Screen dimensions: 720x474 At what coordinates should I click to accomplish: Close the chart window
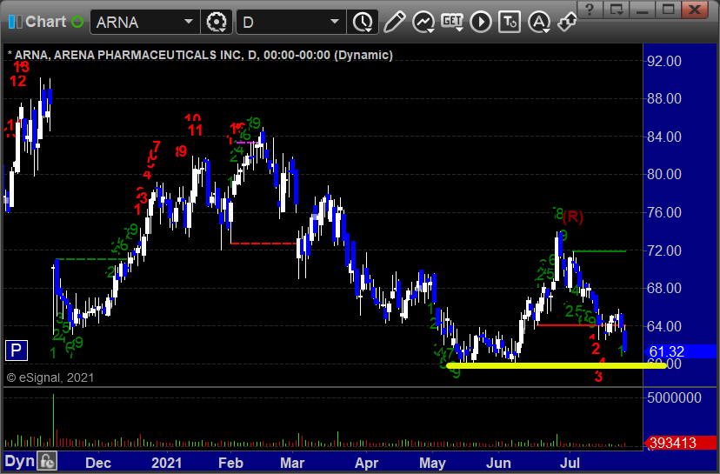coord(695,10)
